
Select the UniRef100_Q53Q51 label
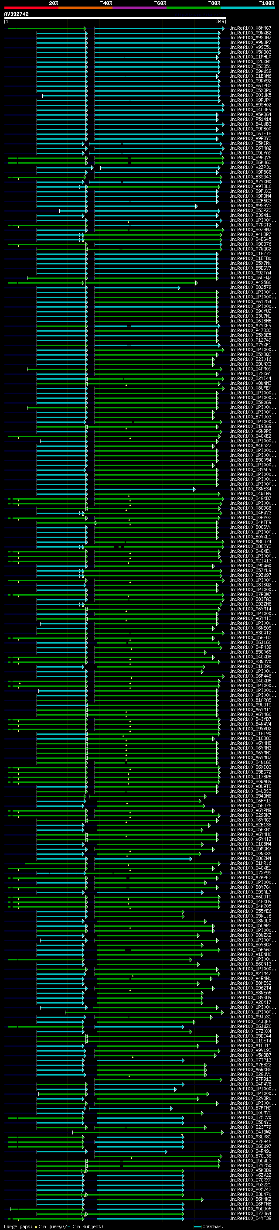pyautogui.click(x=250, y=66)
